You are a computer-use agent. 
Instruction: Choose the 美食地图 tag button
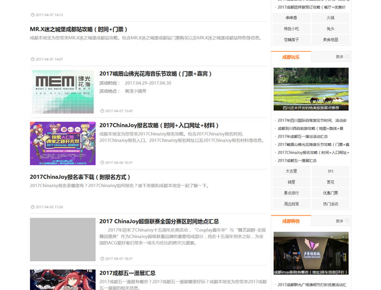coord(330,40)
